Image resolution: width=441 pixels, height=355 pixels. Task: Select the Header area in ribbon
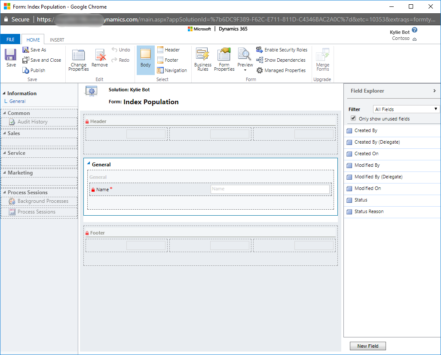pos(168,50)
